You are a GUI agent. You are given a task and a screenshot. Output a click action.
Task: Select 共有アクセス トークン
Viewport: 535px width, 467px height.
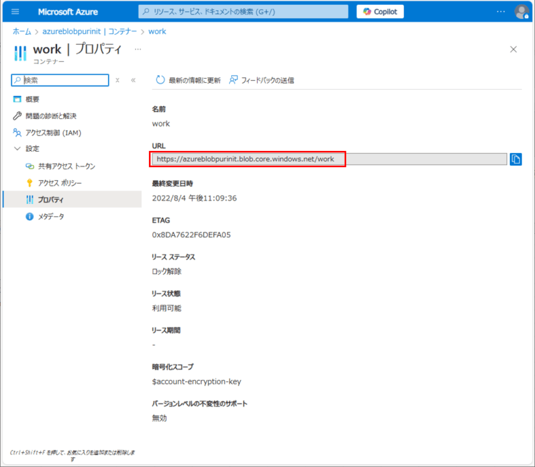(x=66, y=166)
